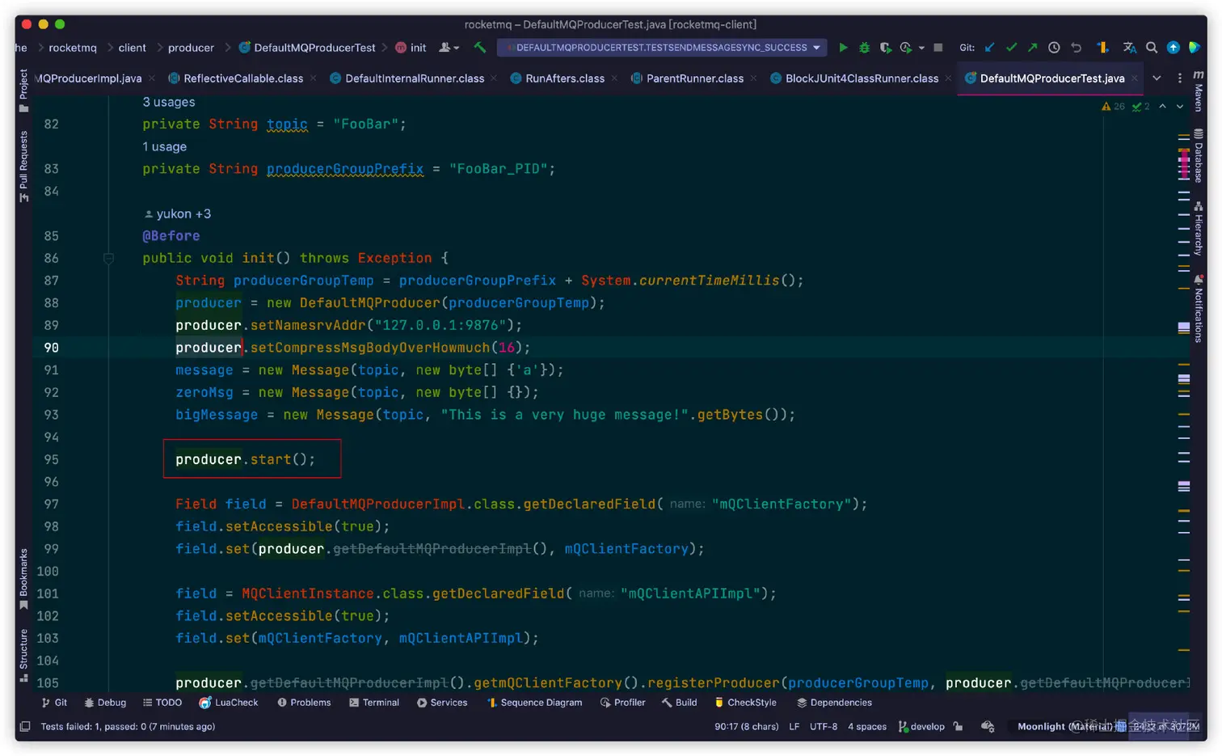1222x756 pixels.
Task: Open the Project tool window
Action: coord(23,91)
